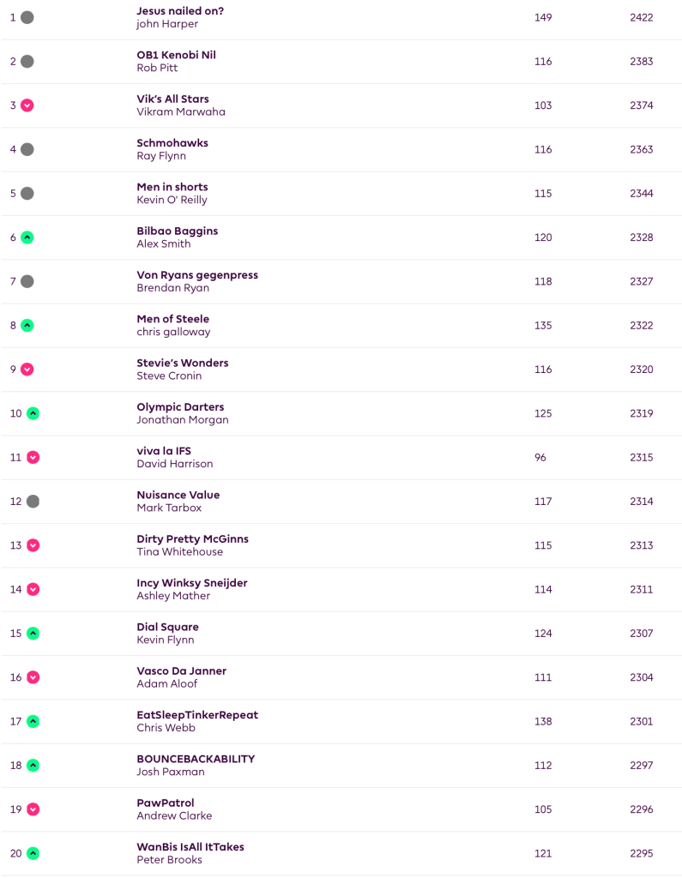Open the BOUNCEBACKABILITY team link
Viewport: 682px width, 878px height.
tap(196, 759)
